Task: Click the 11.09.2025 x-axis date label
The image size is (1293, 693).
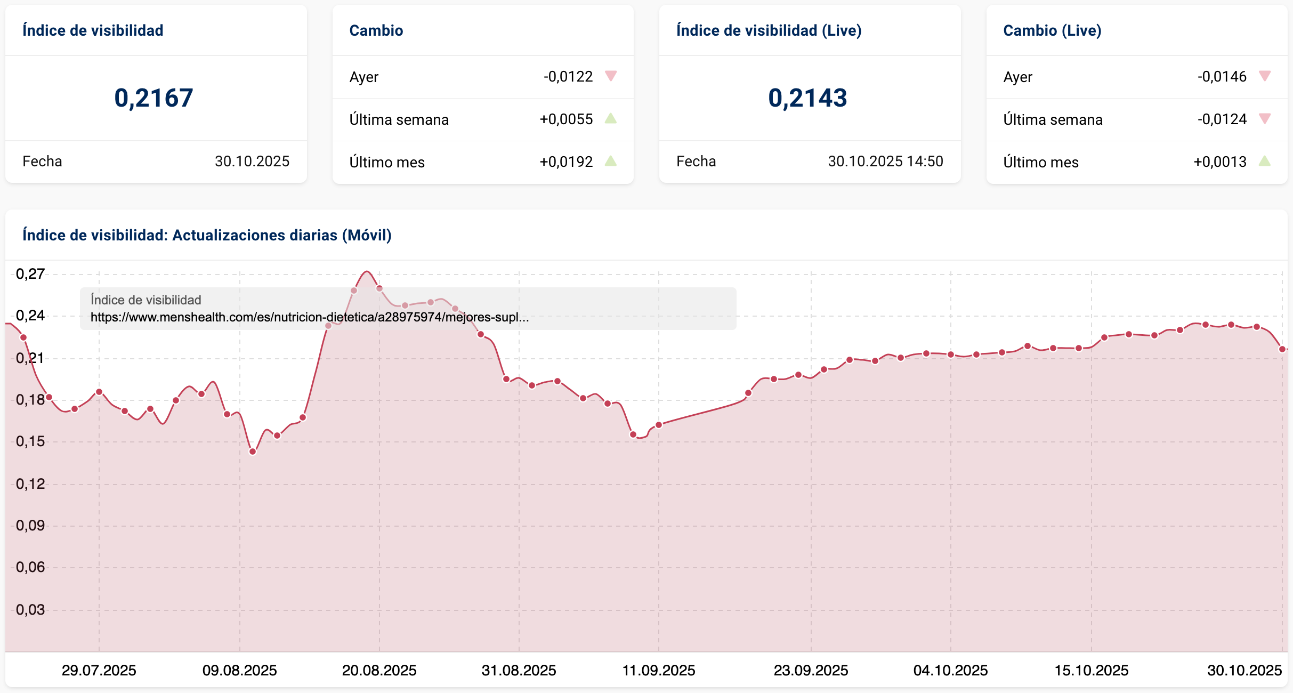Action: click(659, 670)
